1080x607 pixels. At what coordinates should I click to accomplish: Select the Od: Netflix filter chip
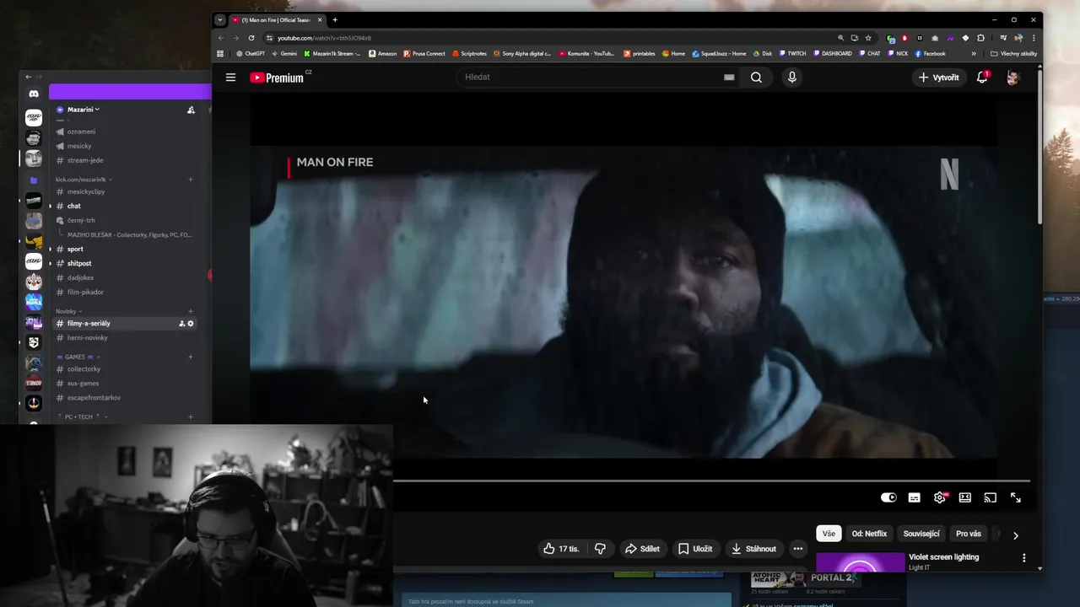tap(869, 534)
